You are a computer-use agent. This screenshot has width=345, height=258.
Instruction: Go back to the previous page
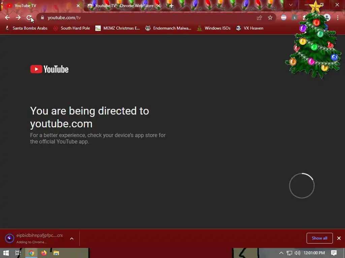7,17
